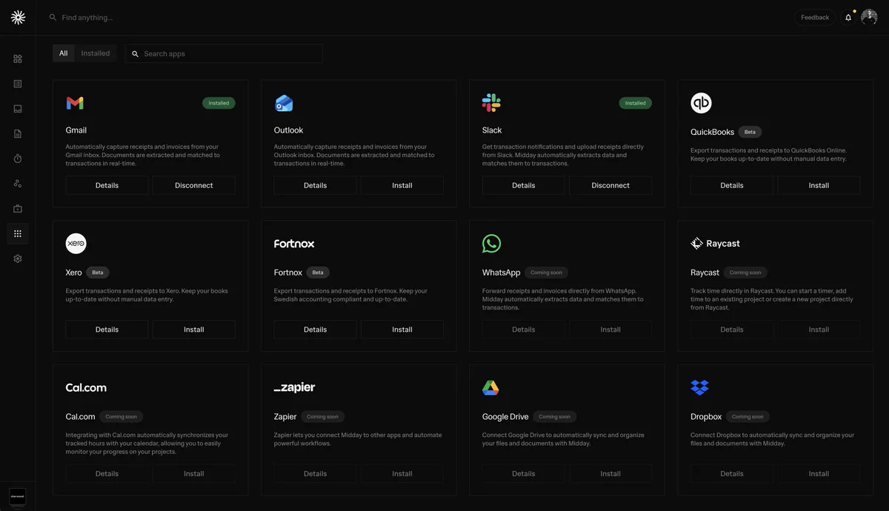The height and width of the screenshot is (511, 889).
Task: Open the time tracker stopwatch icon
Action: (18, 158)
